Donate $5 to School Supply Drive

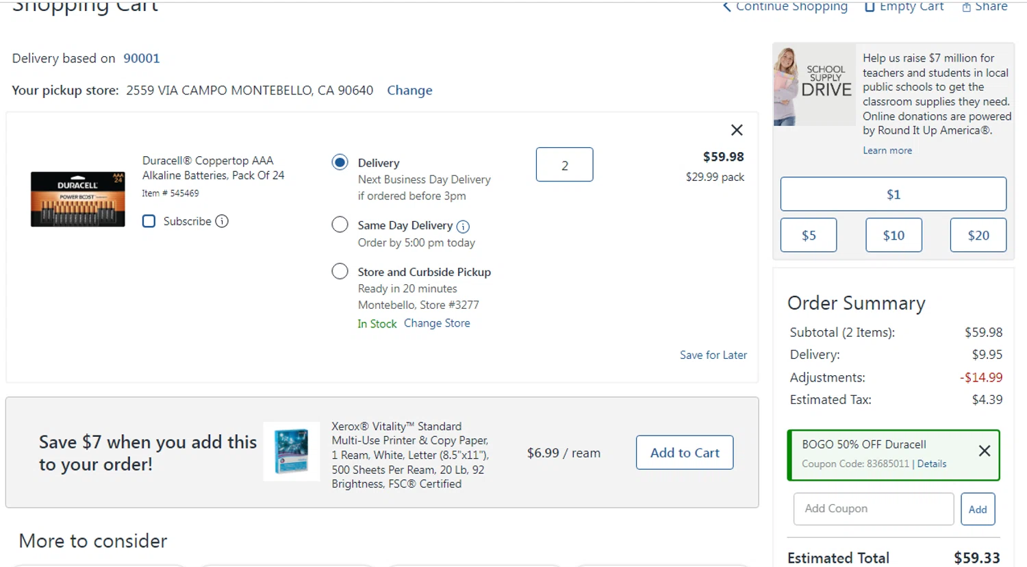[809, 235]
